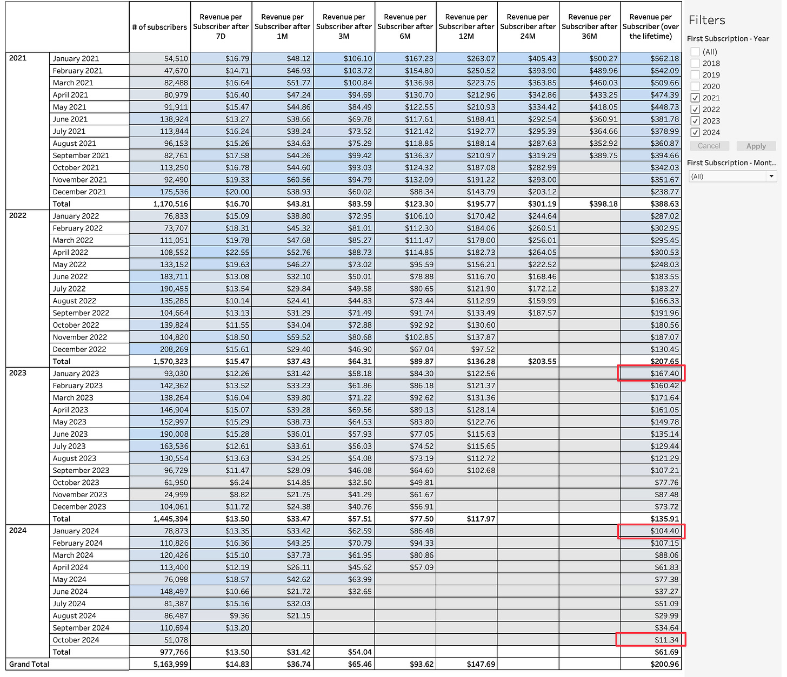Click the 24,999 subscribers cell
This screenshot has width=787, height=677.
(160, 495)
